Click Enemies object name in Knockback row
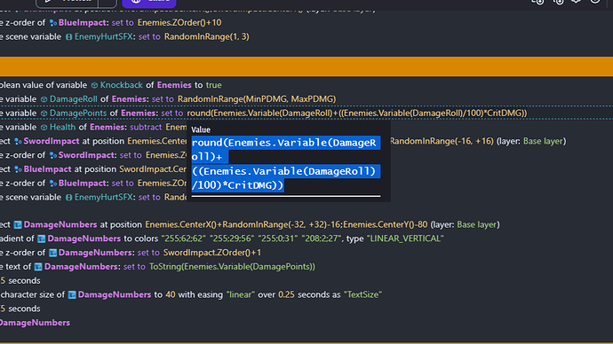The image size is (613, 344). tap(174, 85)
